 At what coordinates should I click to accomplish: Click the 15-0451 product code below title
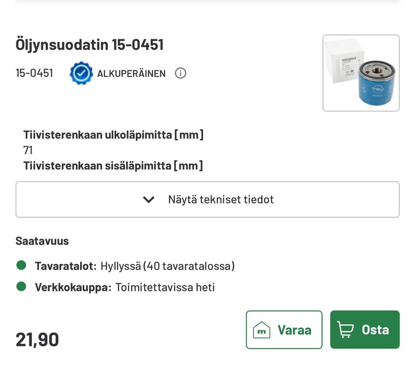[x=34, y=73]
